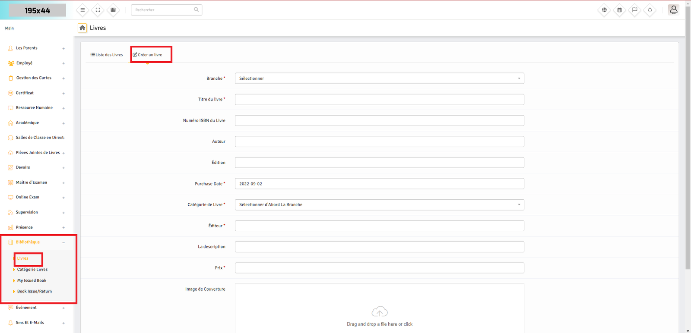Open the Branche dropdown

pyautogui.click(x=379, y=79)
